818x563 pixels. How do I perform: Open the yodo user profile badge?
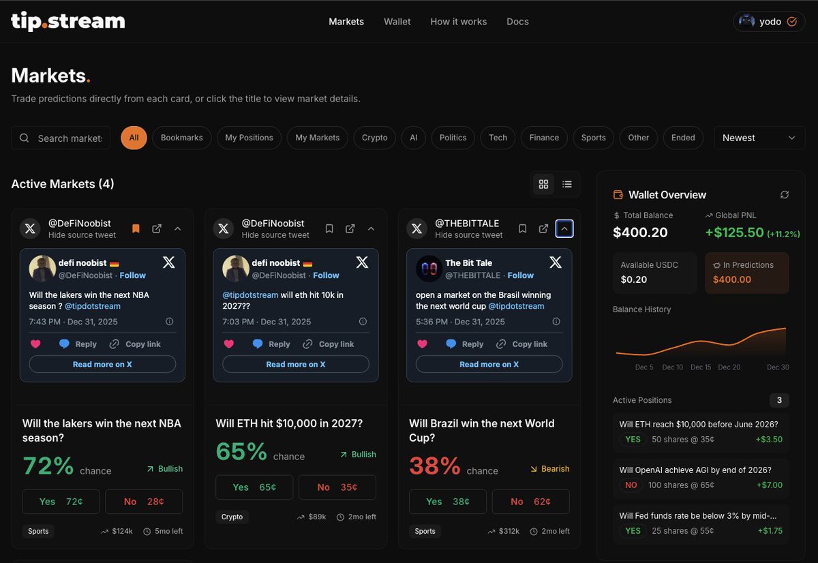769,21
